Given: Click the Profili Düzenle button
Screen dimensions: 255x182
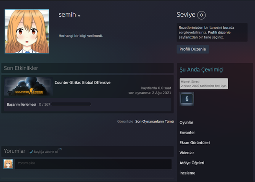Looking at the screenshot, I should pyautogui.click(x=193, y=49).
